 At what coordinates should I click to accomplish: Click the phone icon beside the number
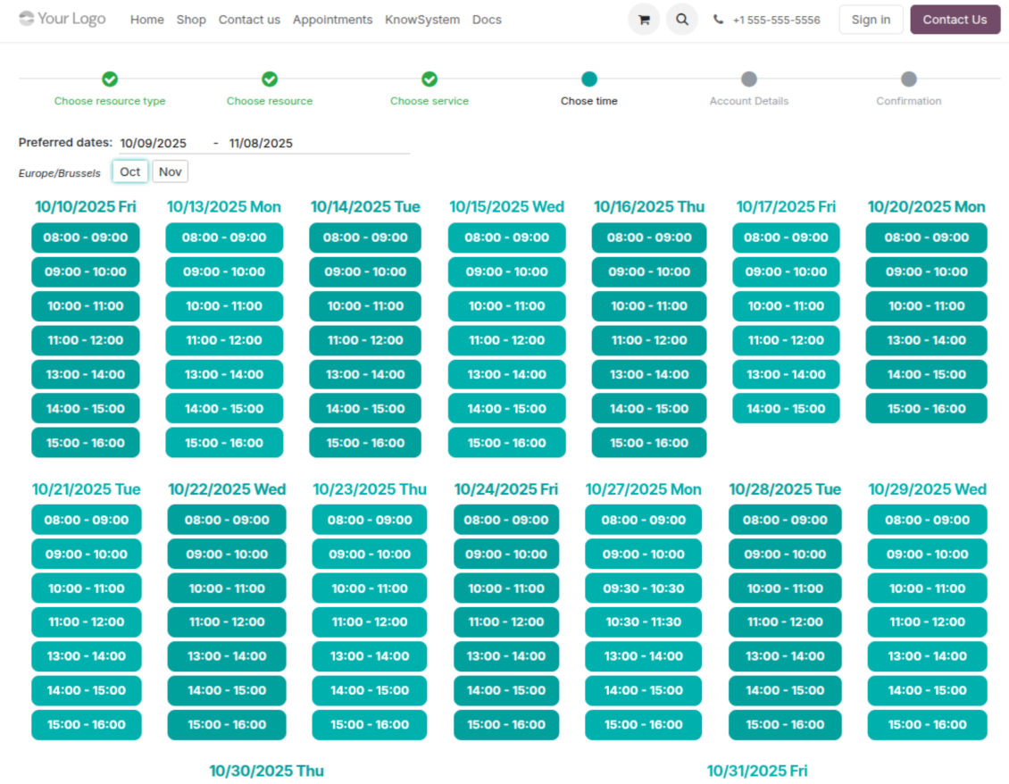click(719, 20)
